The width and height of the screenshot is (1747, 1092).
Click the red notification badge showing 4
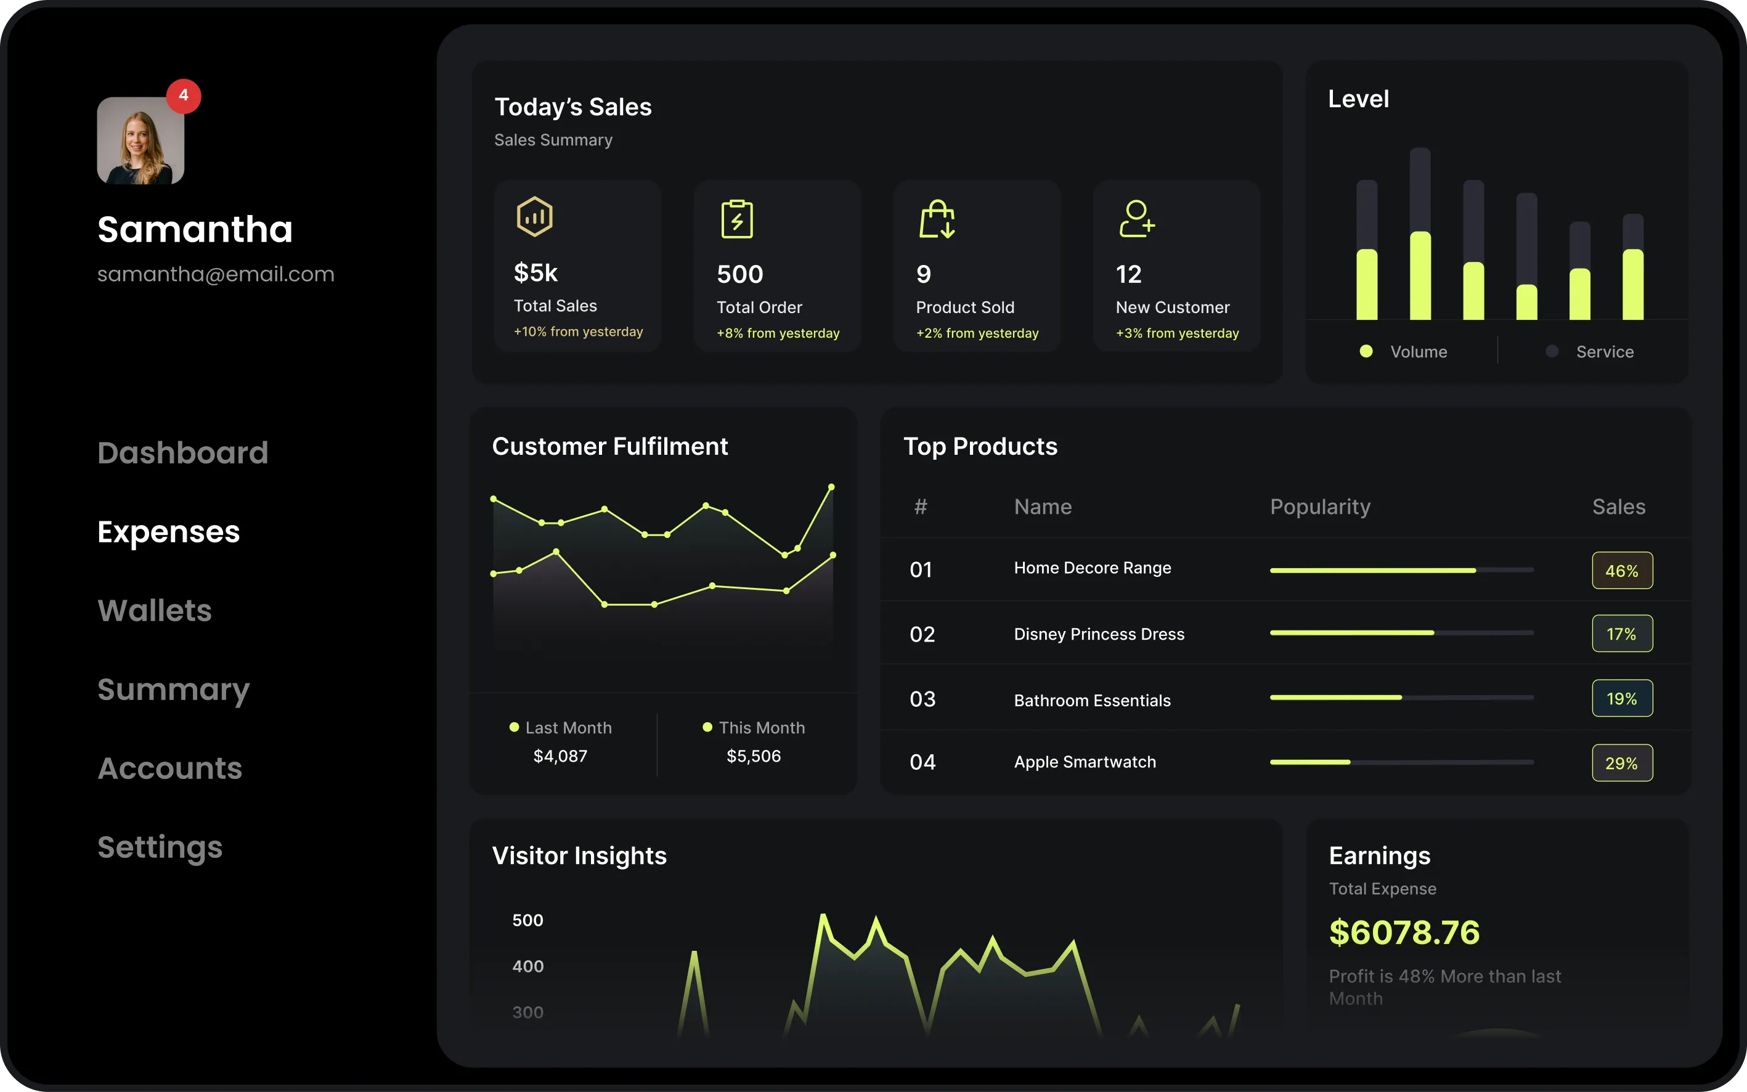pos(184,96)
